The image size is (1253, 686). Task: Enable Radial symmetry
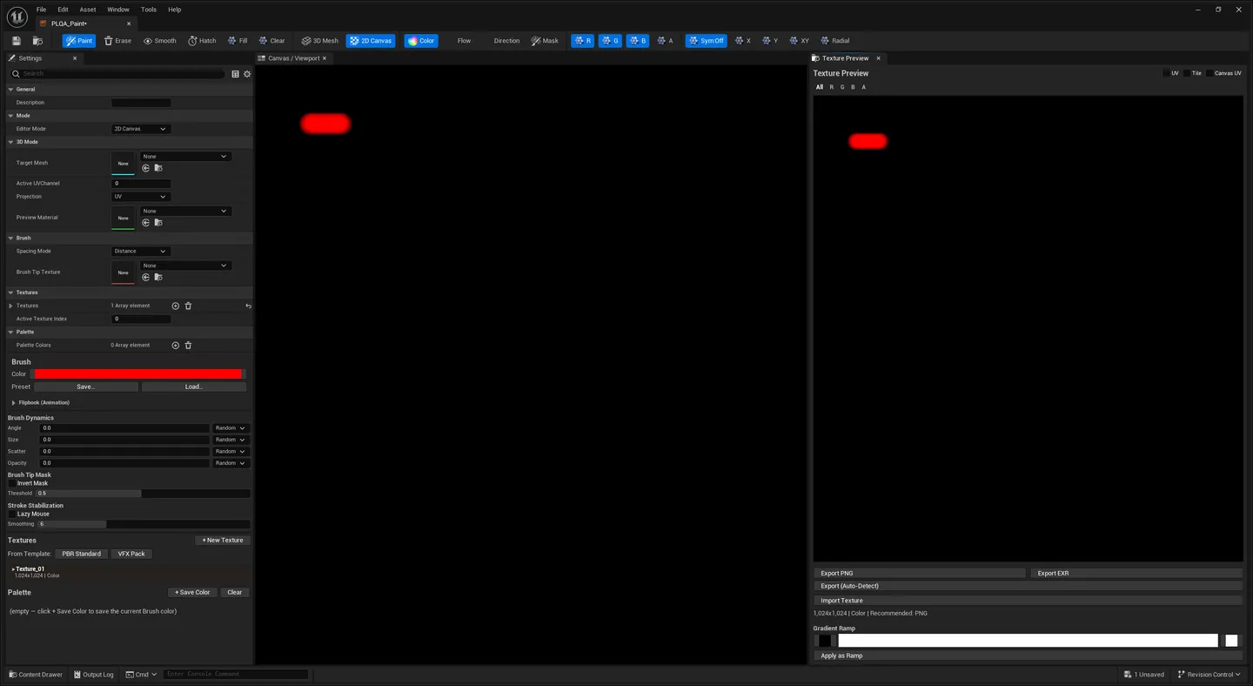tap(834, 41)
